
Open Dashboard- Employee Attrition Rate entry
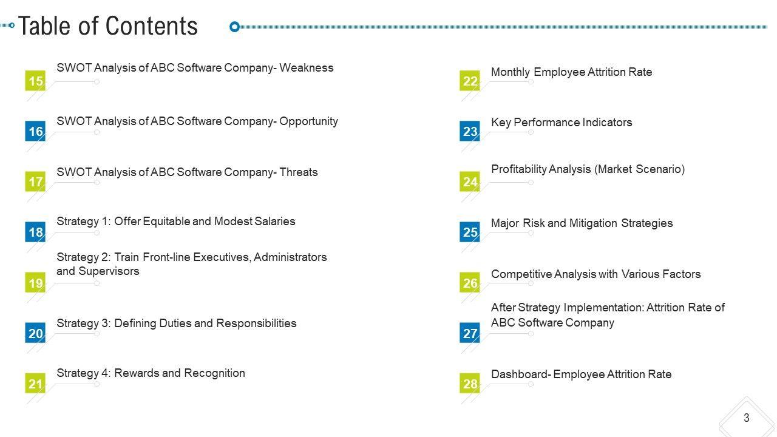click(581, 374)
